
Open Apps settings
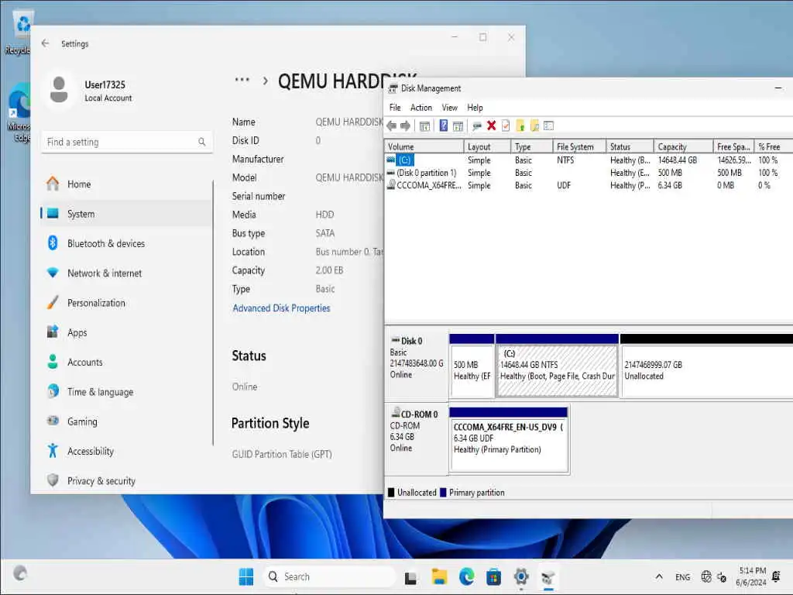pyautogui.click(x=126, y=332)
